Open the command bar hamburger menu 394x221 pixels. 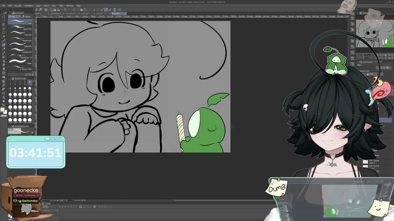36,10
